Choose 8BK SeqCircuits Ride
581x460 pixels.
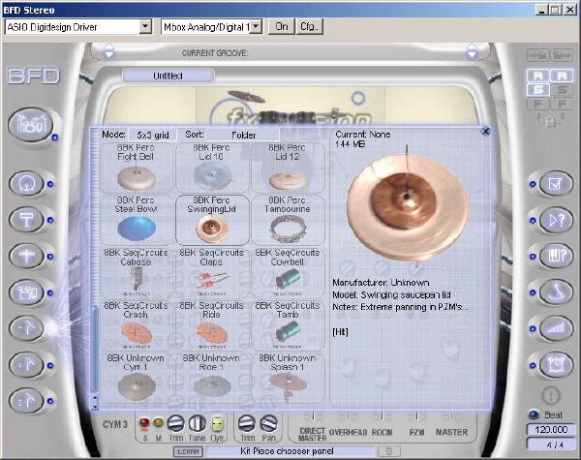212,325
